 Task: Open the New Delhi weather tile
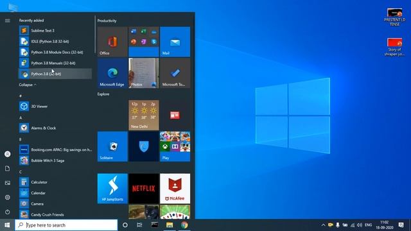pyautogui.click(x=144, y=116)
